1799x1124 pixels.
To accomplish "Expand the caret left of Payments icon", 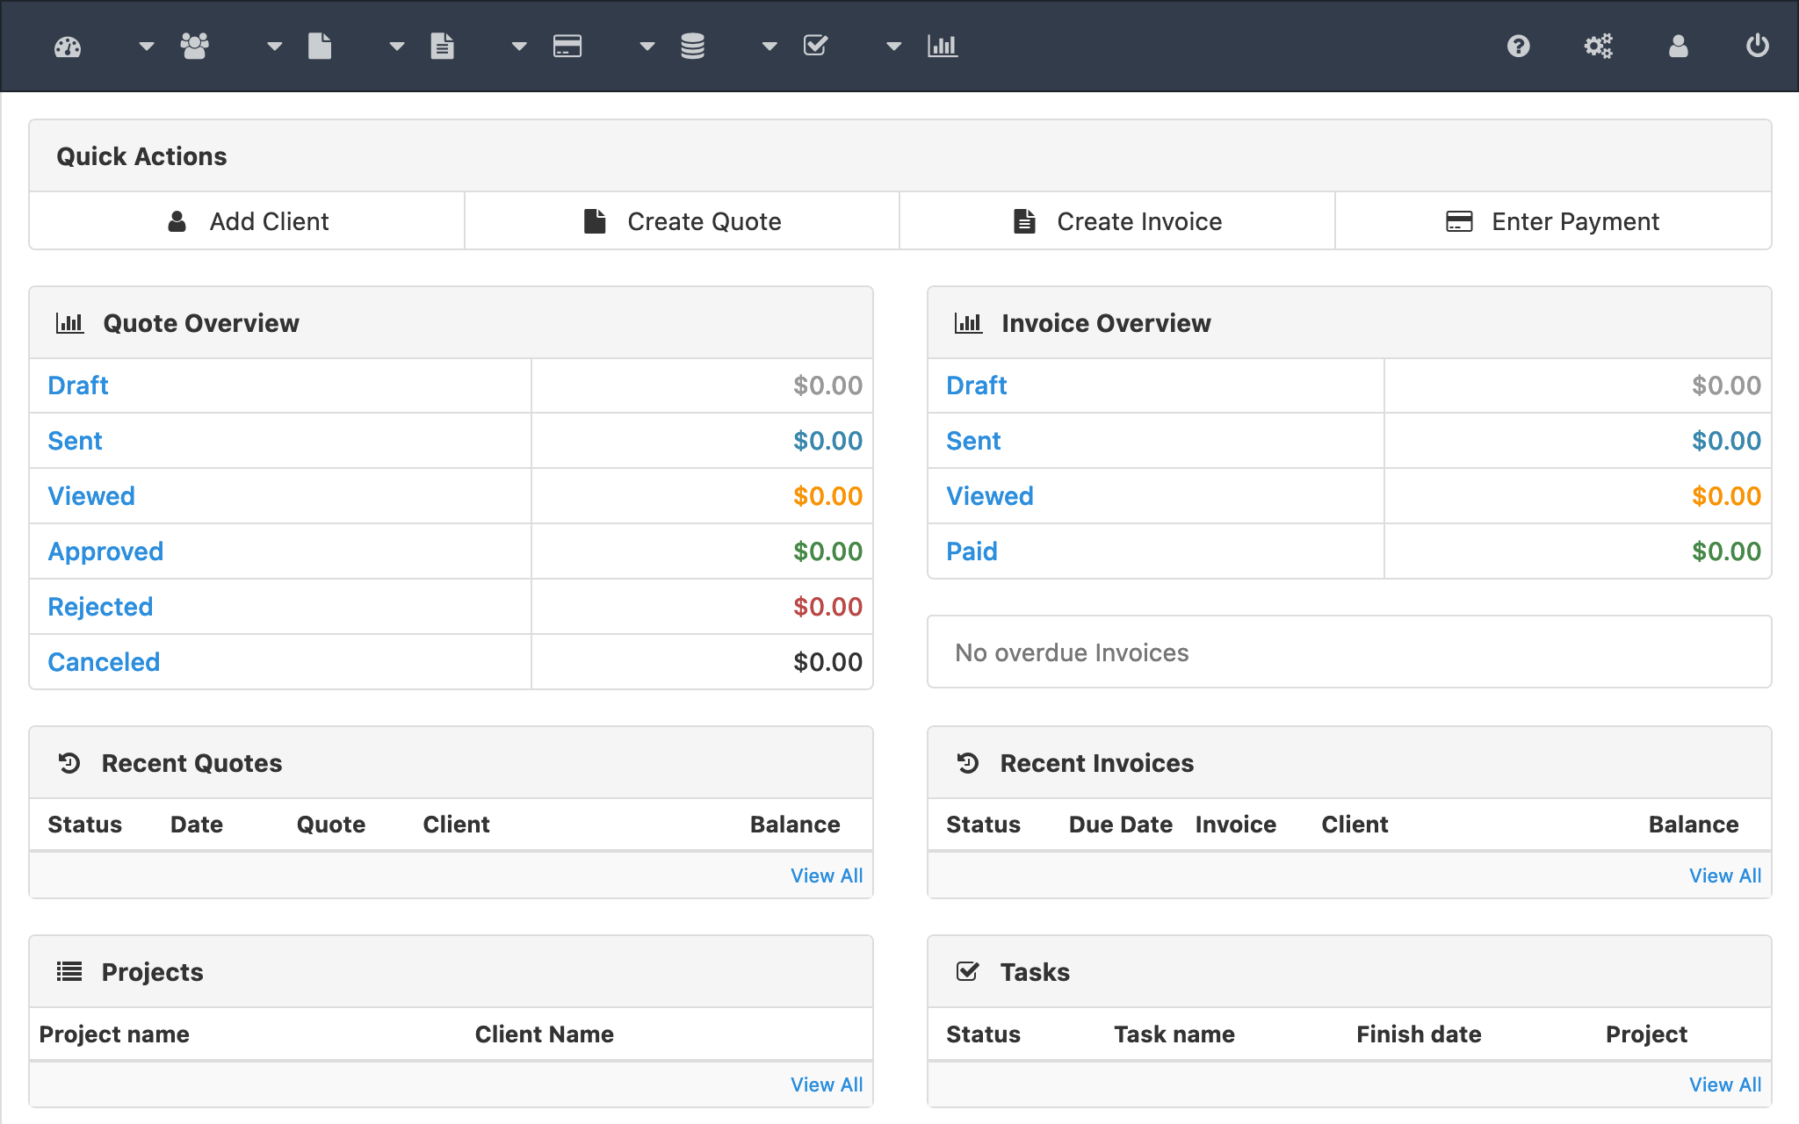I will (x=519, y=46).
